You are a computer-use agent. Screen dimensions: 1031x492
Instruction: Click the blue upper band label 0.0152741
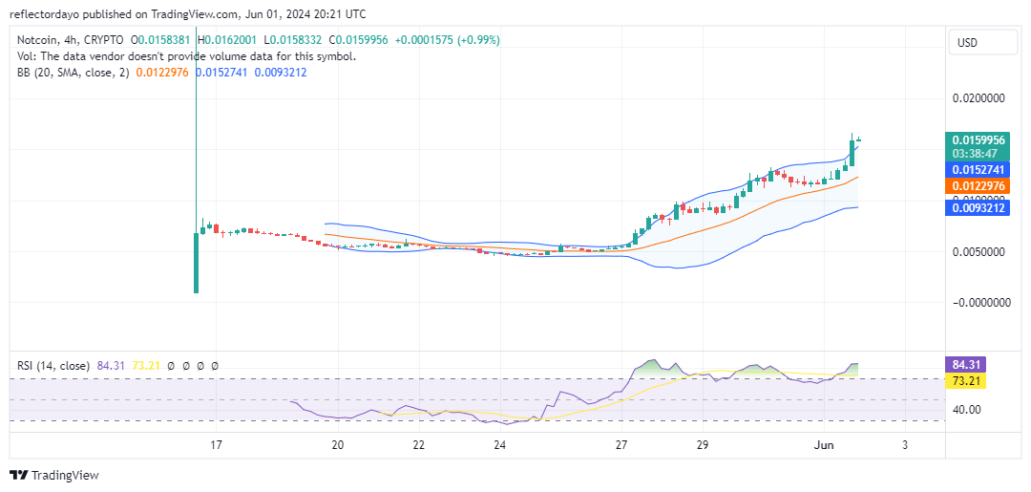(x=977, y=170)
